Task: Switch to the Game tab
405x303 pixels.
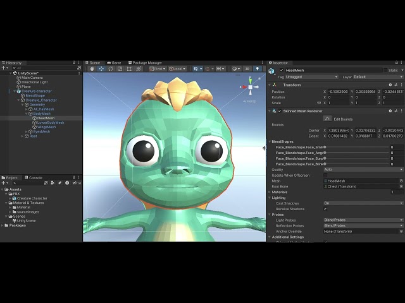Action: click(114, 62)
